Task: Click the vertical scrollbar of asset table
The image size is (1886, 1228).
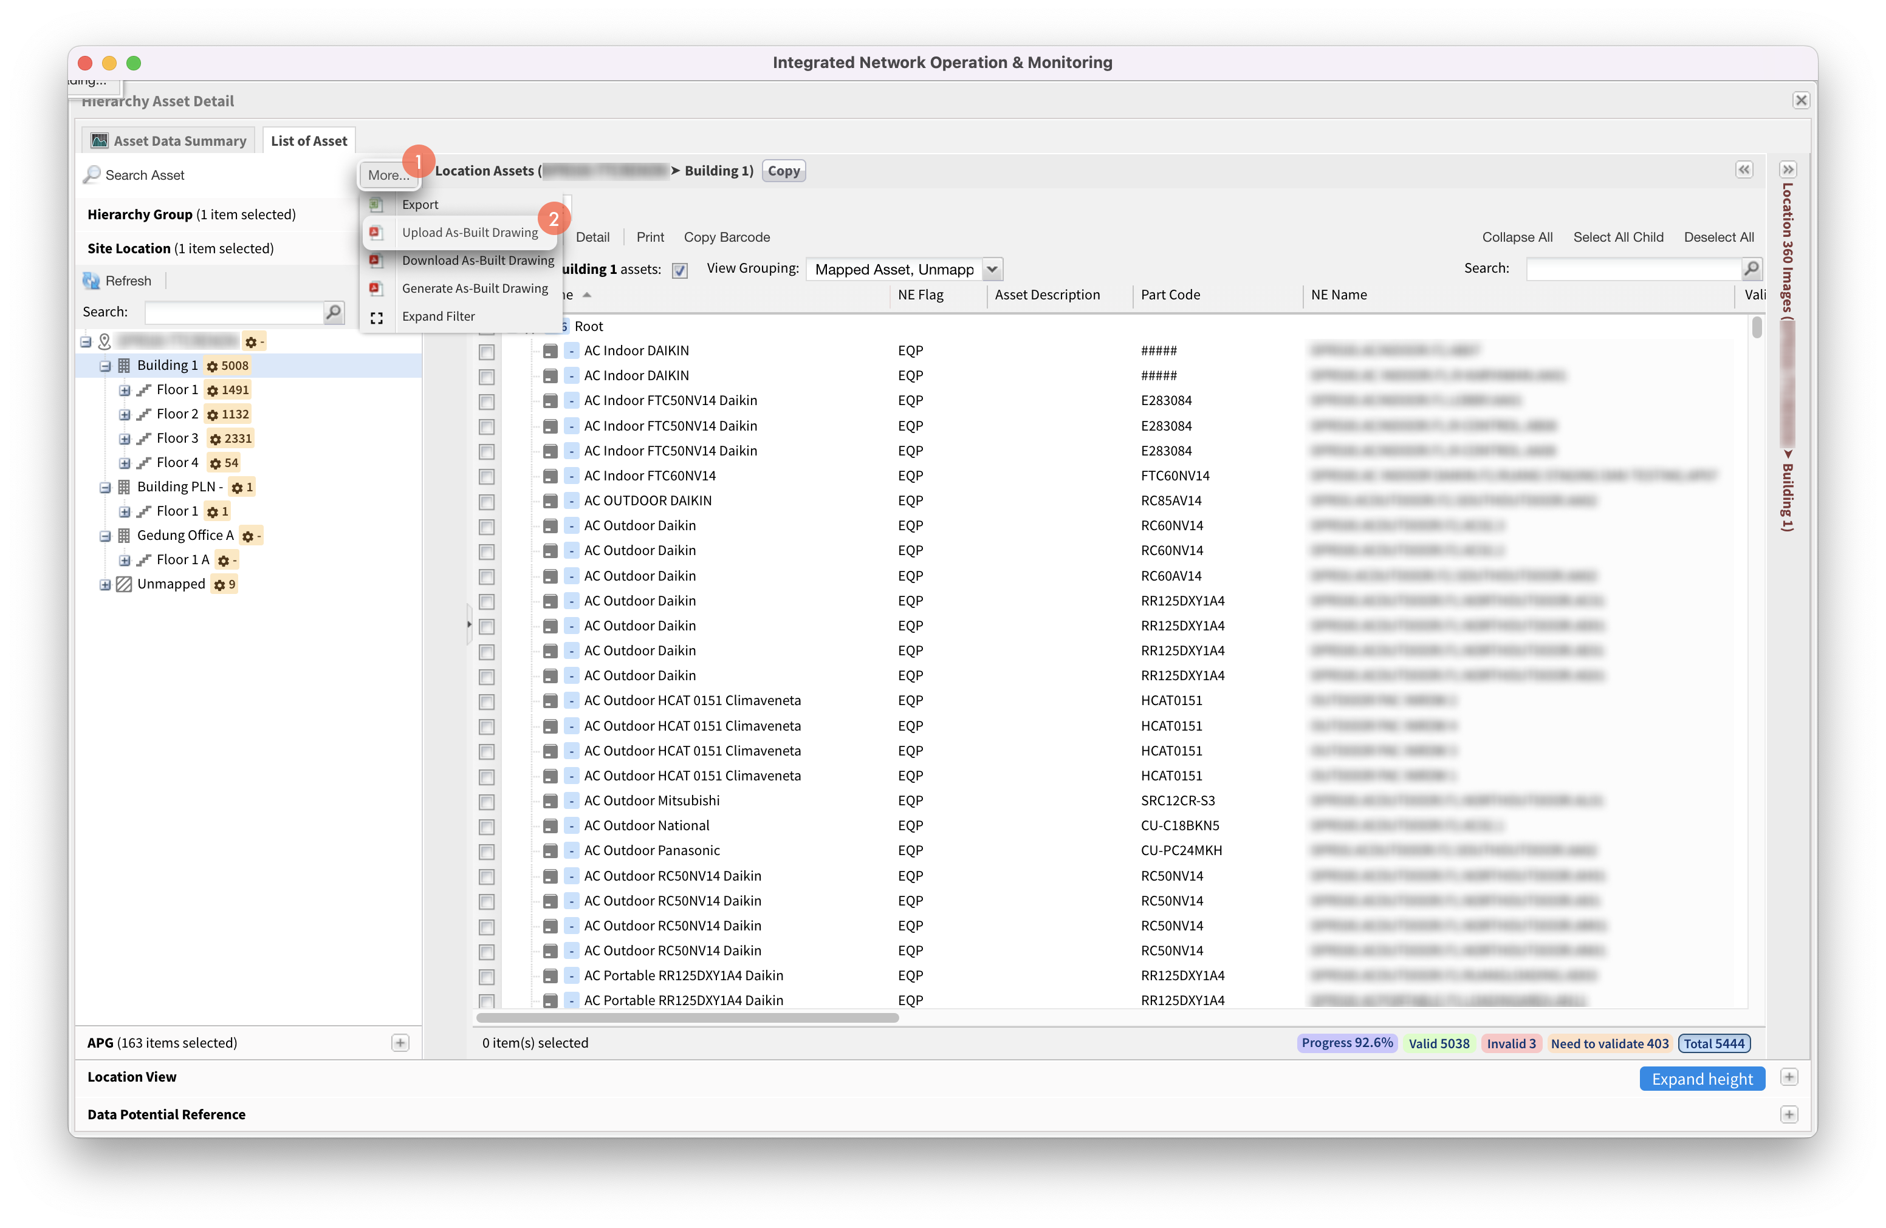Action: tap(1756, 326)
